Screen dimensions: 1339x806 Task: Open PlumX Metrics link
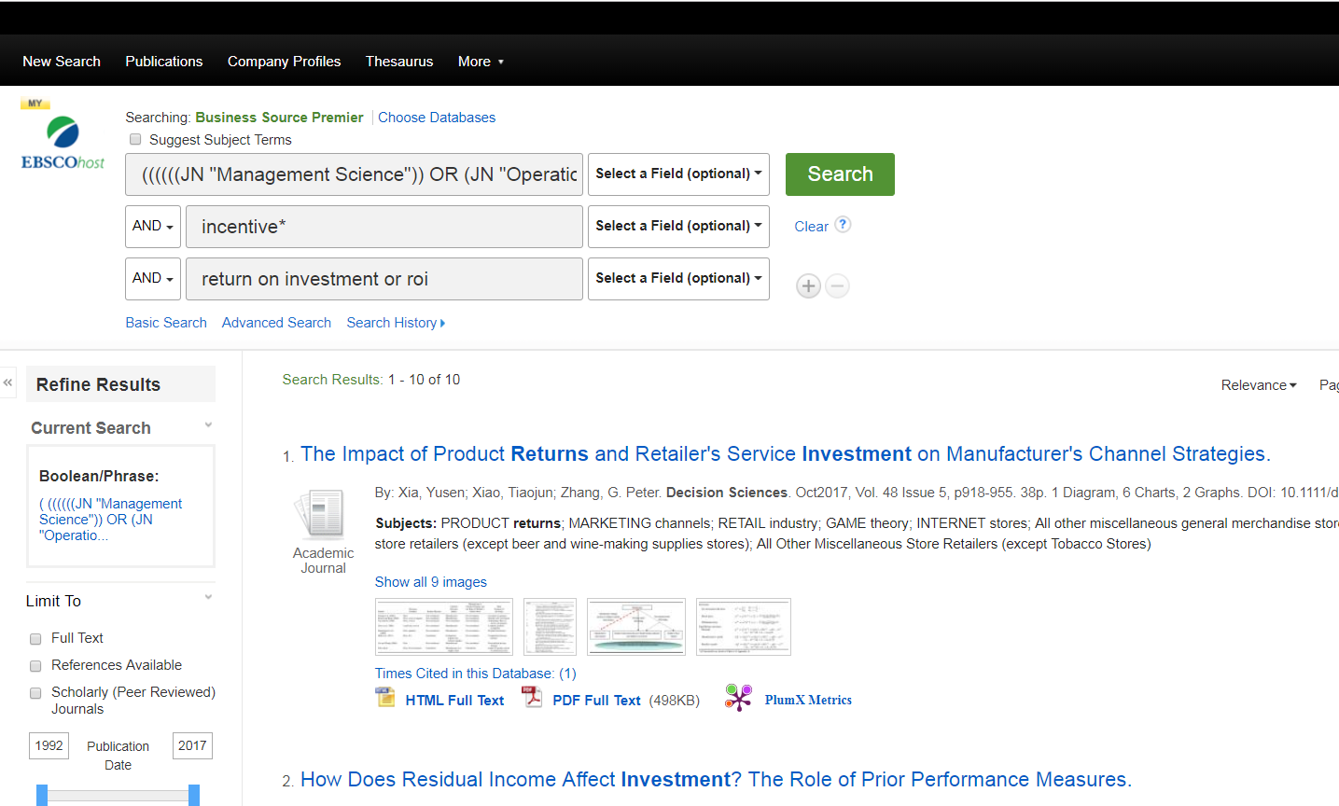[808, 701]
